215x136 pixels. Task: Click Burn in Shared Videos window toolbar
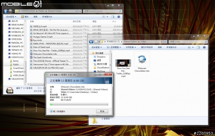tap(35, 17)
